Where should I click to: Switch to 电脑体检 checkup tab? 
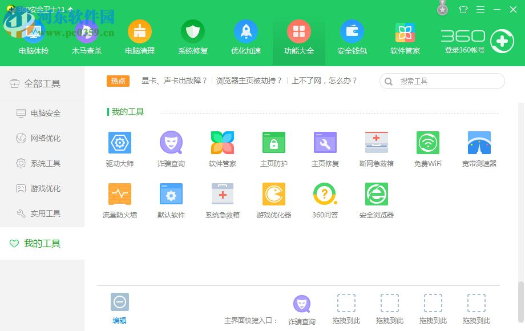tap(33, 37)
